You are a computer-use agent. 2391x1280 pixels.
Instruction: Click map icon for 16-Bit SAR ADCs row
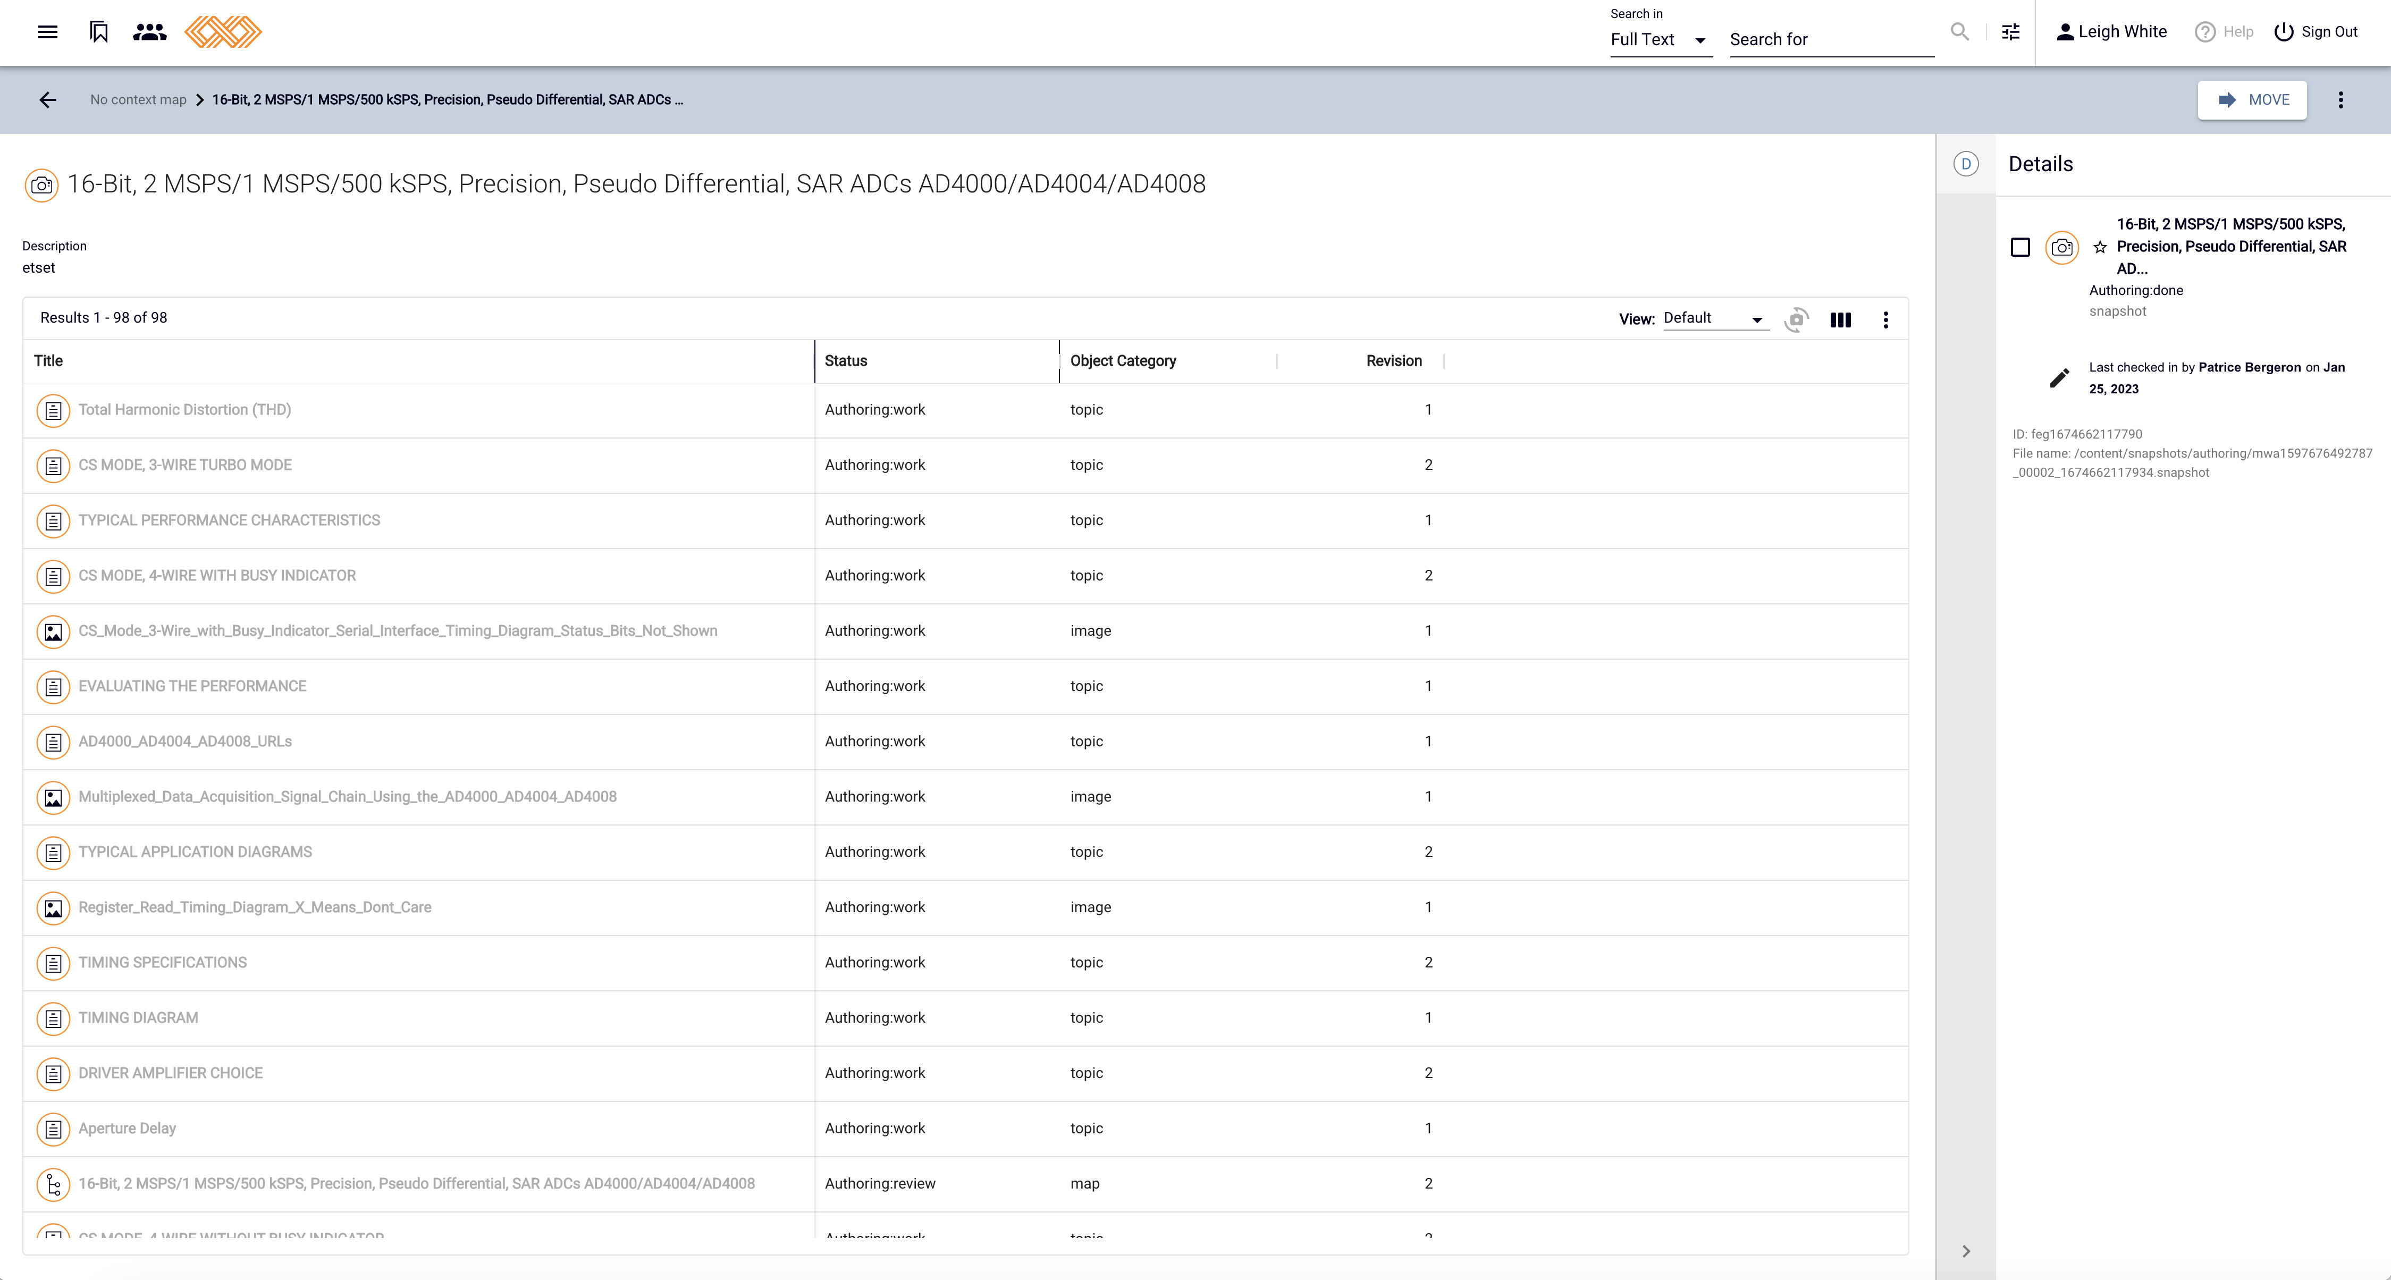click(x=53, y=1184)
